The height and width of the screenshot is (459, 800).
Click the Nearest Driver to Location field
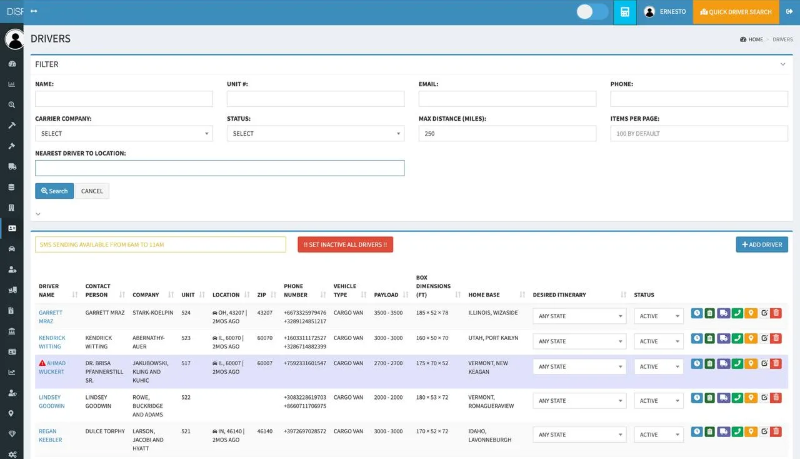(x=219, y=168)
